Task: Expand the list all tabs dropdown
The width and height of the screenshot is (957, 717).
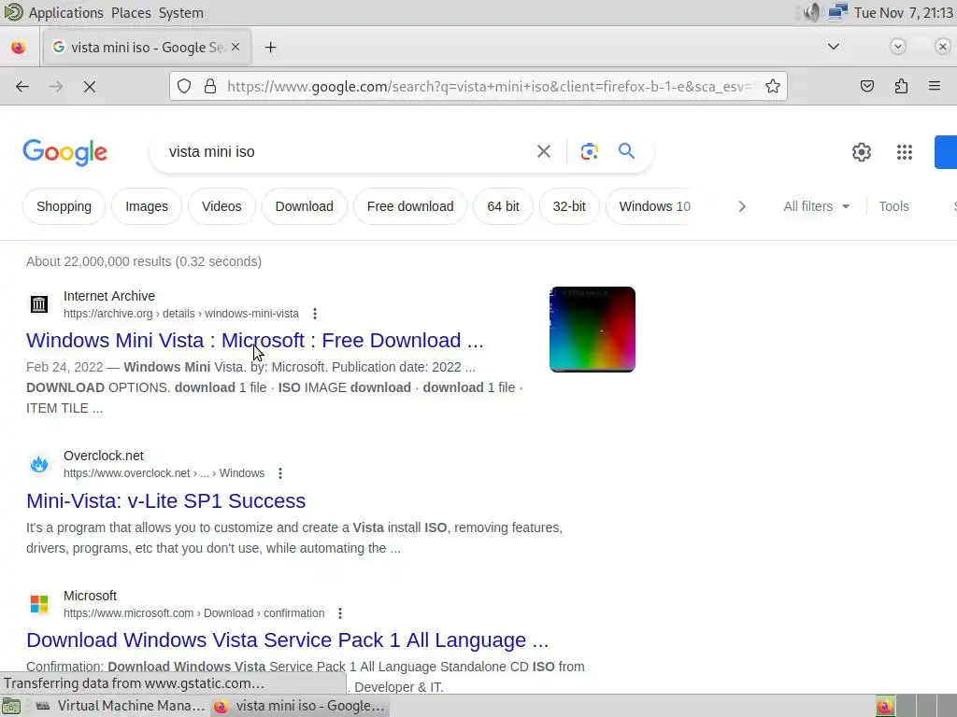Action: pos(833,47)
